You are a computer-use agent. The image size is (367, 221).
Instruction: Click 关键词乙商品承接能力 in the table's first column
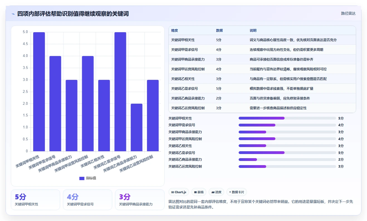coord(188,98)
